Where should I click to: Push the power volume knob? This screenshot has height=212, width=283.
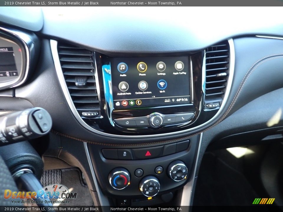point(156,121)
